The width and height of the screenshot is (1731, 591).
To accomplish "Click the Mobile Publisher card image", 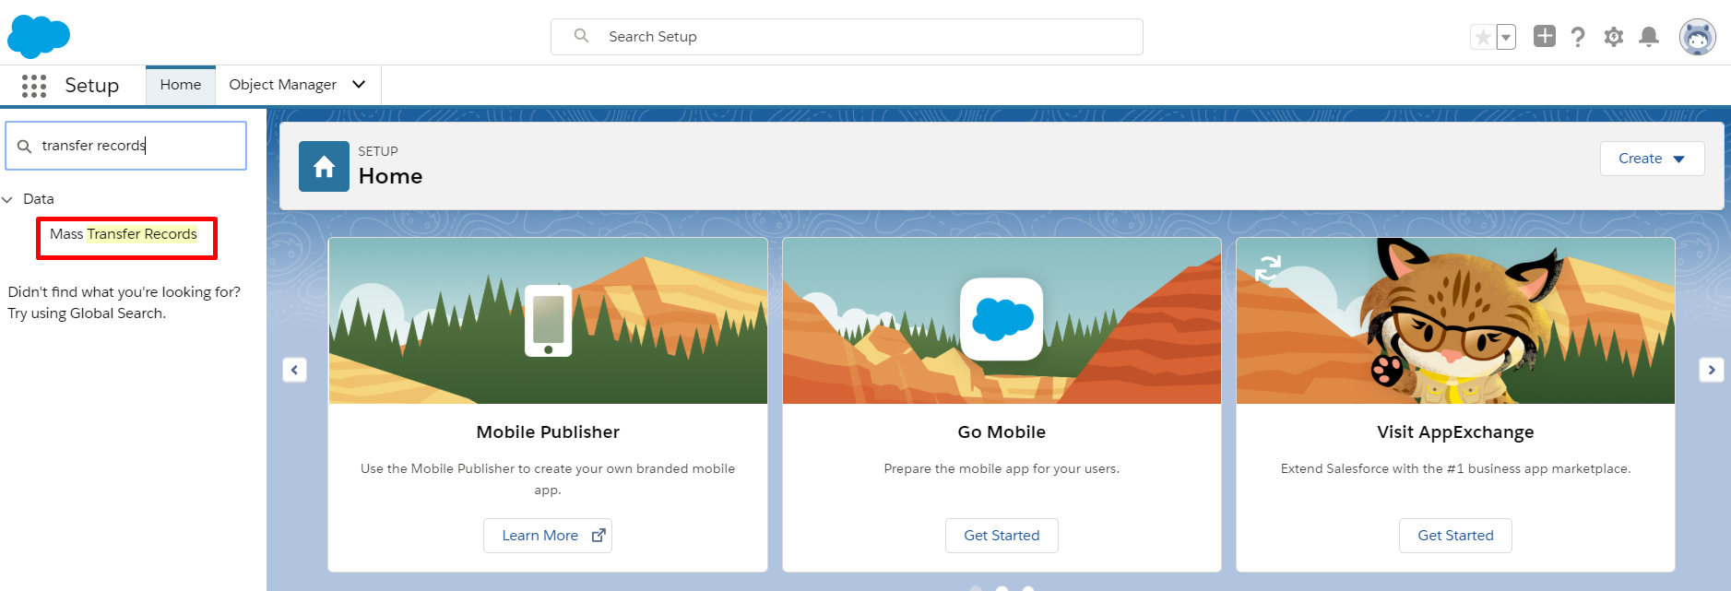I will (x=548, y=321).
